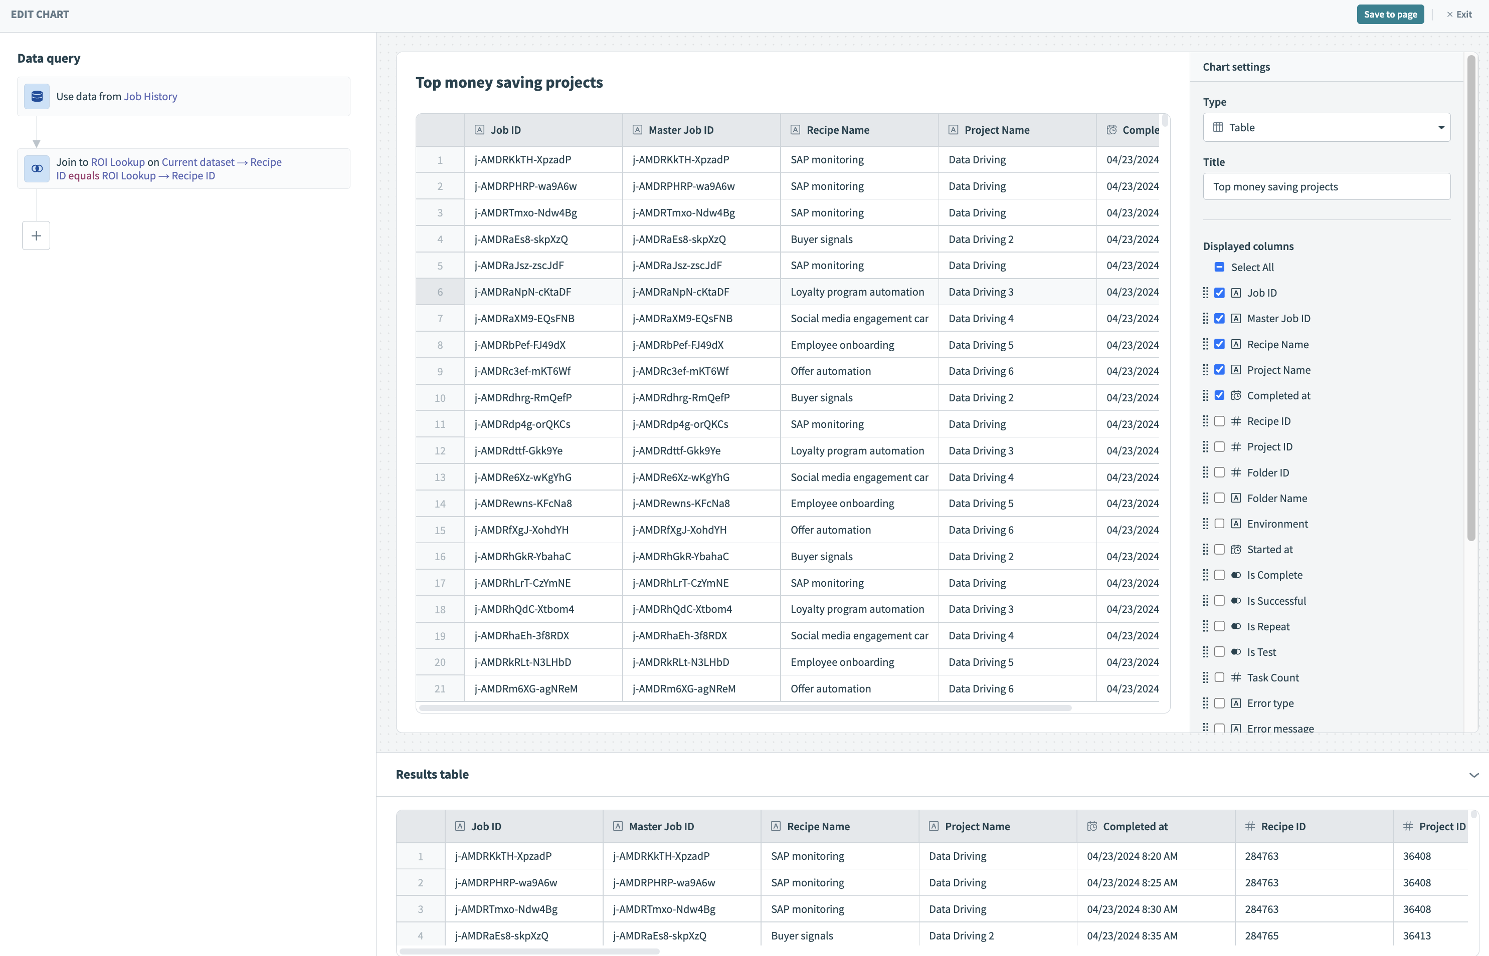Click drag handle beside Is Complete
Viewport: 1489px width, 956px height.
[x=1205, y=575]
